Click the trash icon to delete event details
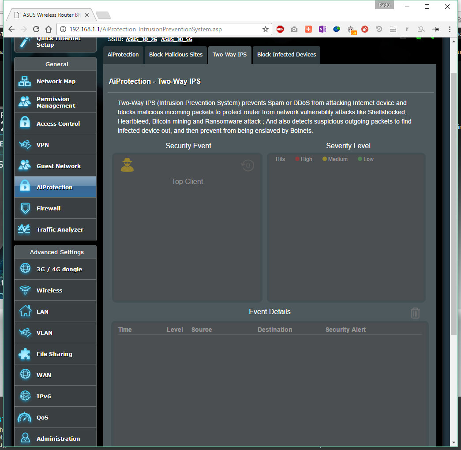The image size is (461, 450). click(x=415, y=313)
